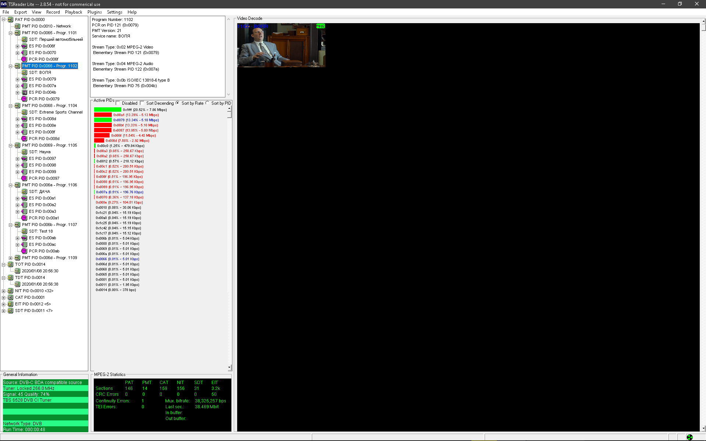Click status indicator icon in bottom-right status bar
This screenshot has width=706, height=441.
point(689,437)
